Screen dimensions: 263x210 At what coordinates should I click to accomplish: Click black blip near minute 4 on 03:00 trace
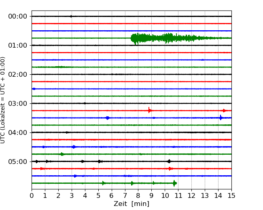[x=85, y=103]
